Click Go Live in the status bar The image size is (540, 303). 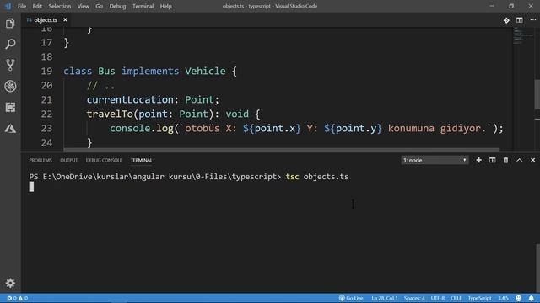pos(351,298)
